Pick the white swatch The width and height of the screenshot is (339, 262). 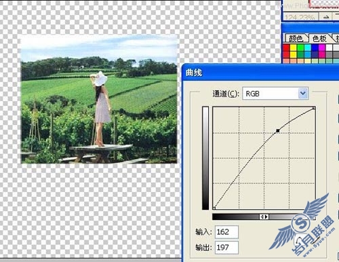pyautogui.click(x=329, y=48)
